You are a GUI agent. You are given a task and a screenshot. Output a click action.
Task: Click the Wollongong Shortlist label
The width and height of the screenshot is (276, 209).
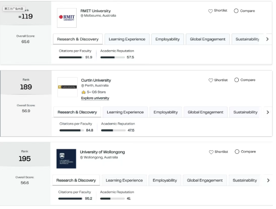[x=221, y=152]
